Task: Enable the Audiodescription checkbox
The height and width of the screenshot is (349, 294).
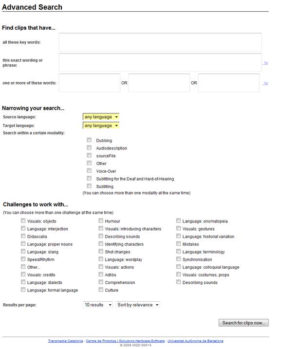Action: (x=89, y=148)
